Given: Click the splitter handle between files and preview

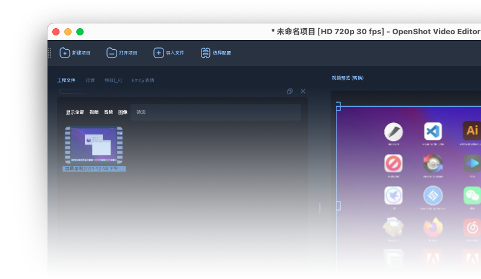Looking at the screenshot, I should tap(320, 208).
